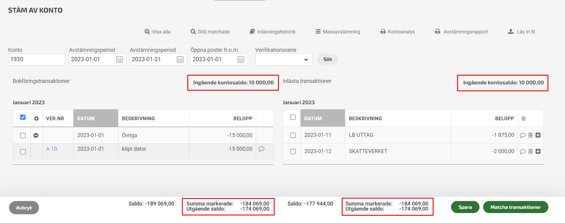Click plus icon on SKATTEVERKET row
Viewport: 565px width, 223px height.
point(538,151)
